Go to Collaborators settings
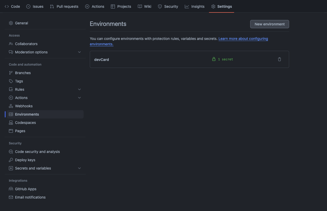Image resolution: width=327 pixels, height=211 pixels. 45,44
